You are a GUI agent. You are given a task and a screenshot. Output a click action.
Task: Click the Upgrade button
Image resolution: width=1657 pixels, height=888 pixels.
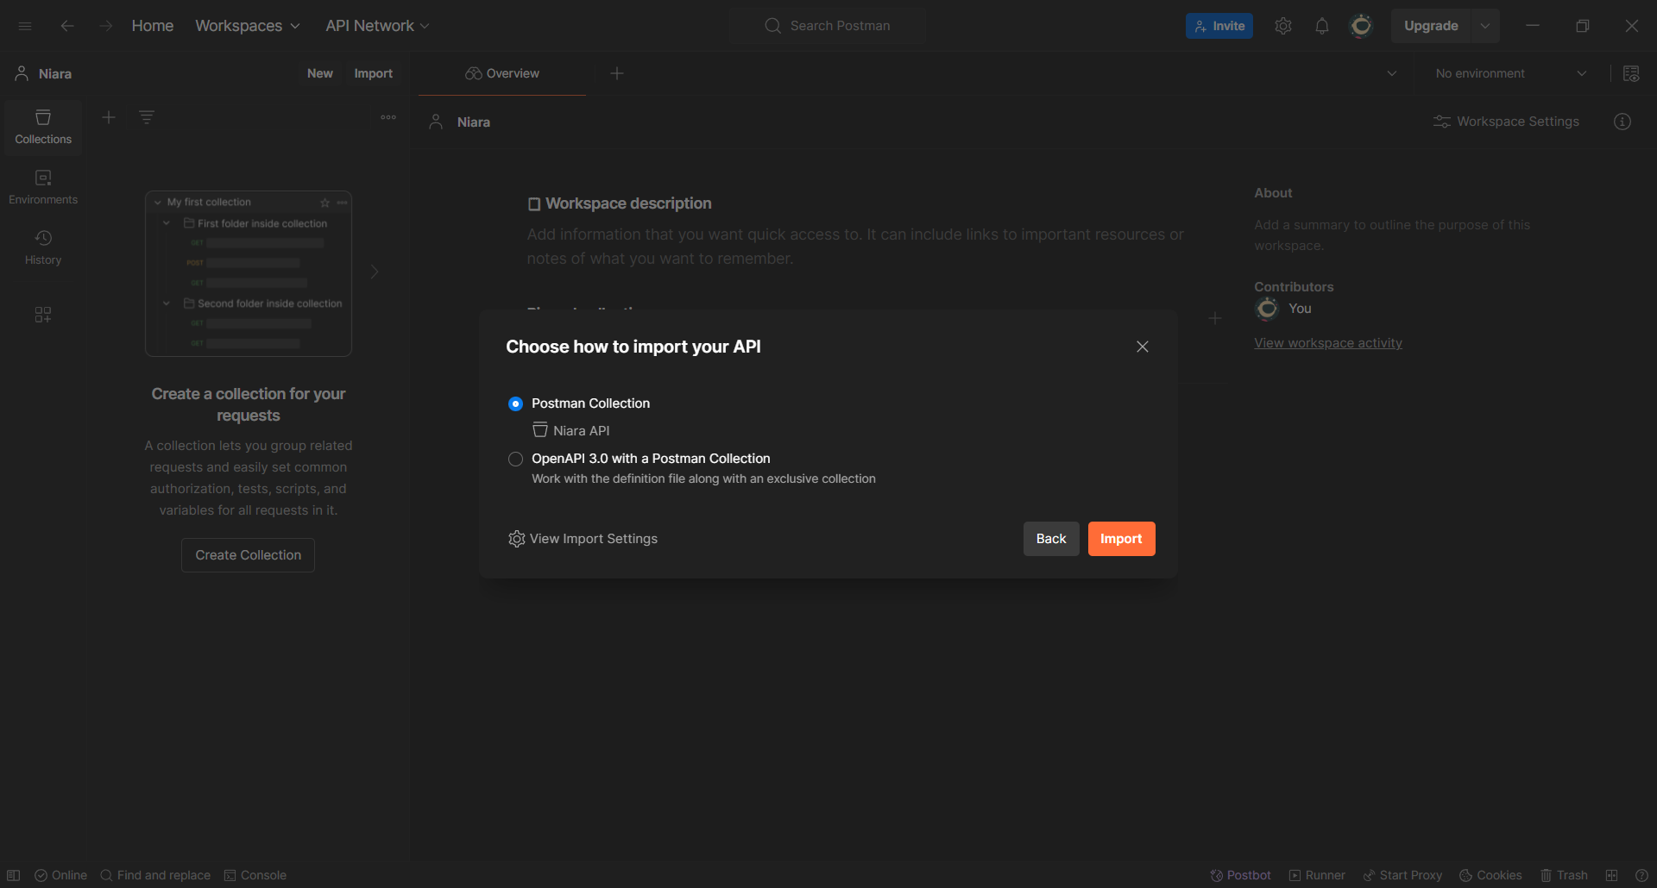tap(1431, 26)
